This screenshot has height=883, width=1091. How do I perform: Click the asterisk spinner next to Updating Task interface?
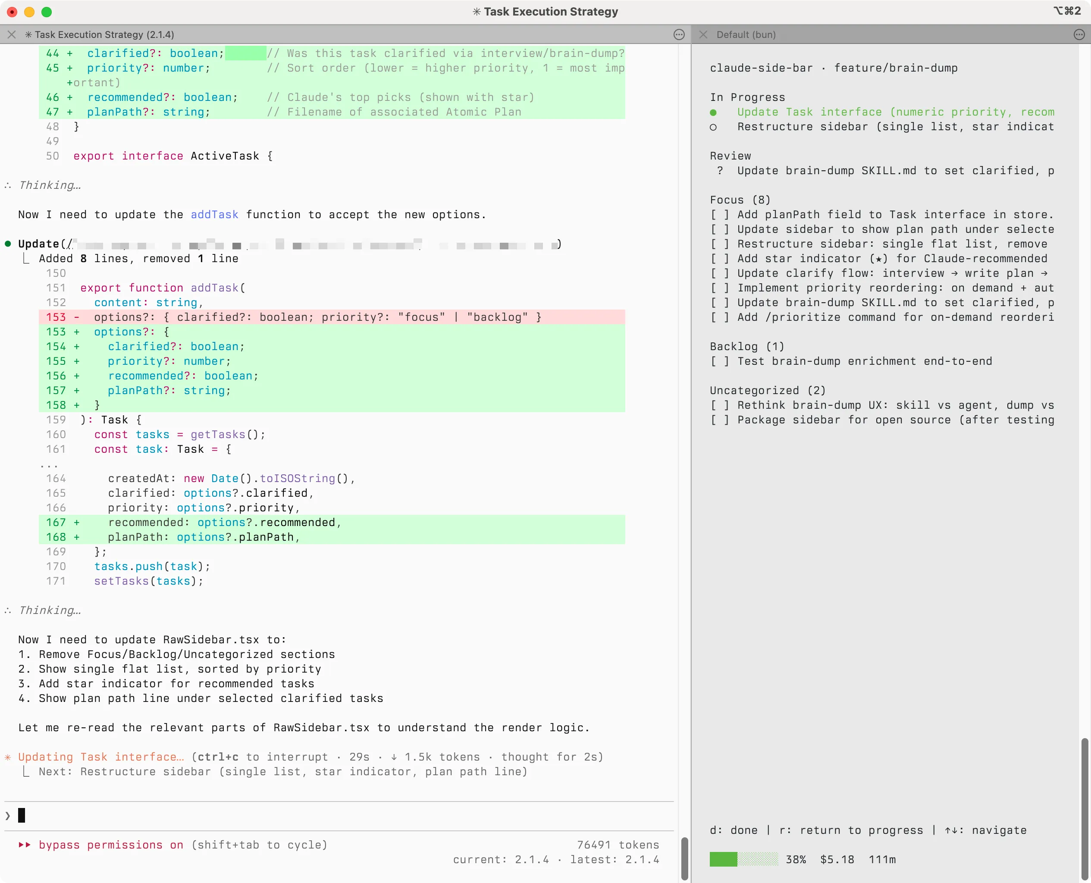click(x=8, y=757)
